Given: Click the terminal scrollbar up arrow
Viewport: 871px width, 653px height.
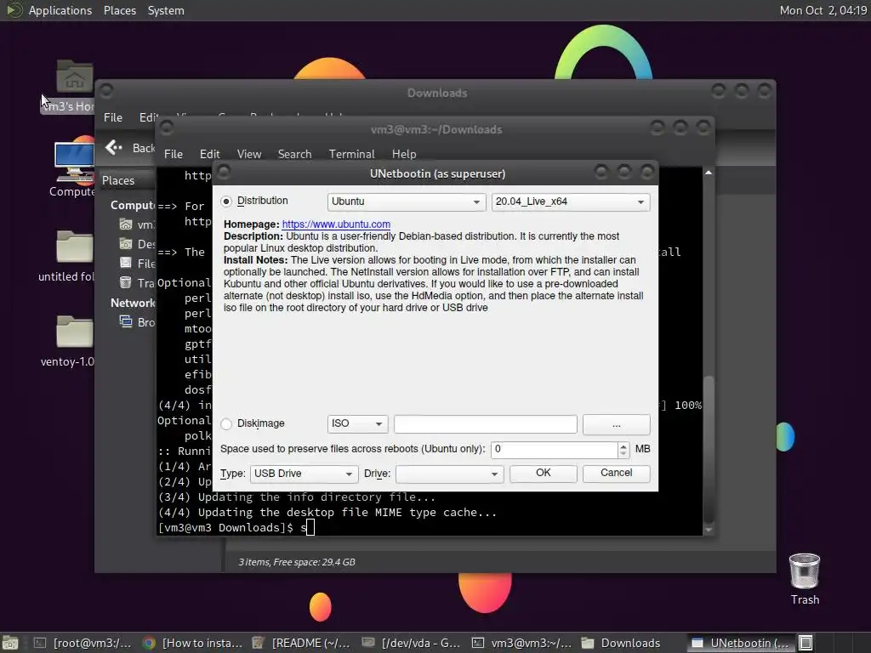Looking at the screenshot, I should click(709, 173).
